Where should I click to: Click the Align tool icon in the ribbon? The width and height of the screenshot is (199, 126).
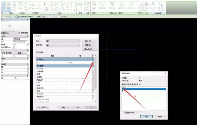[46, 4]
